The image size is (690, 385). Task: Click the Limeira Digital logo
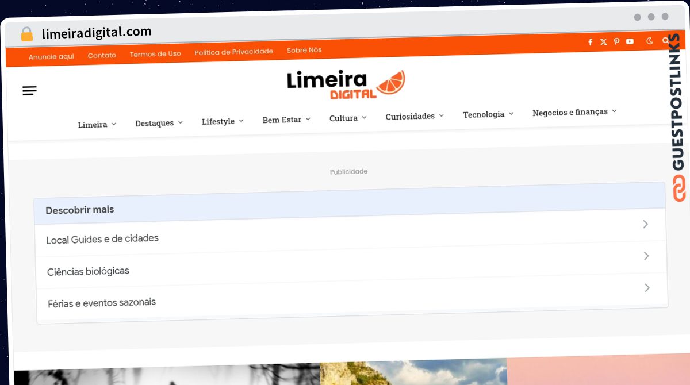point(346,84)
